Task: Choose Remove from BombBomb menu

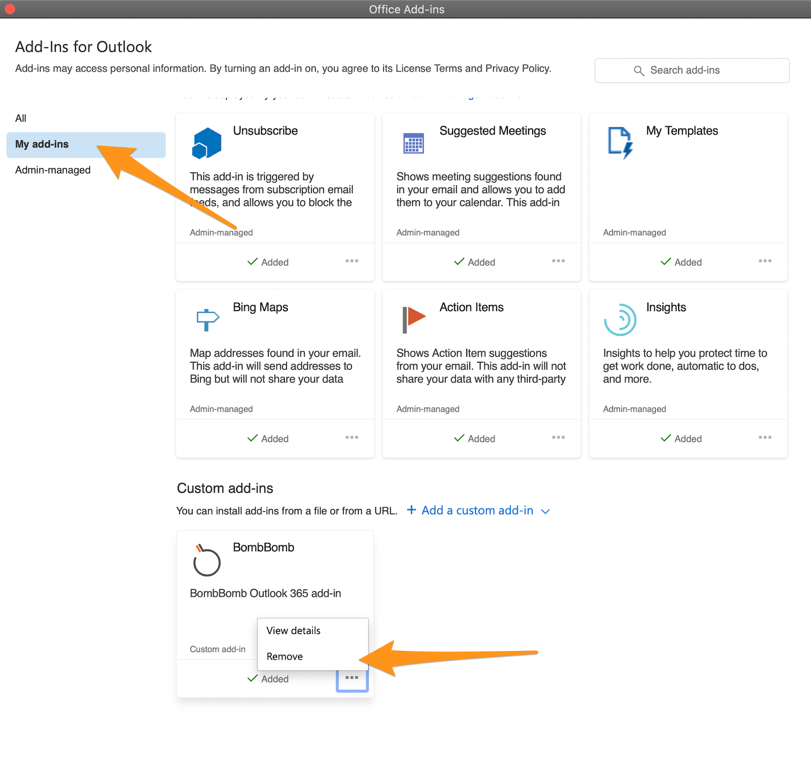Action: click(x=313, y=656)
